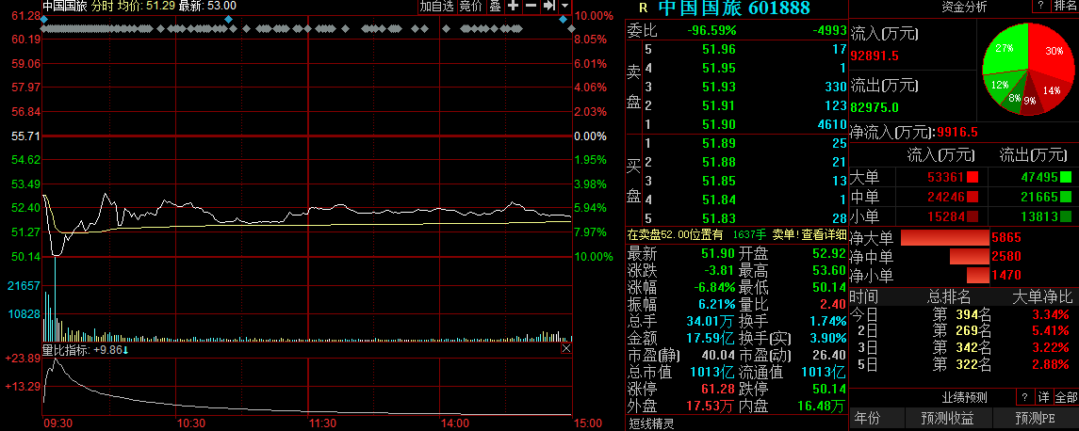Click the 涨停 price 61.28
Screen dimensions: 1079x431
(719, 389)
